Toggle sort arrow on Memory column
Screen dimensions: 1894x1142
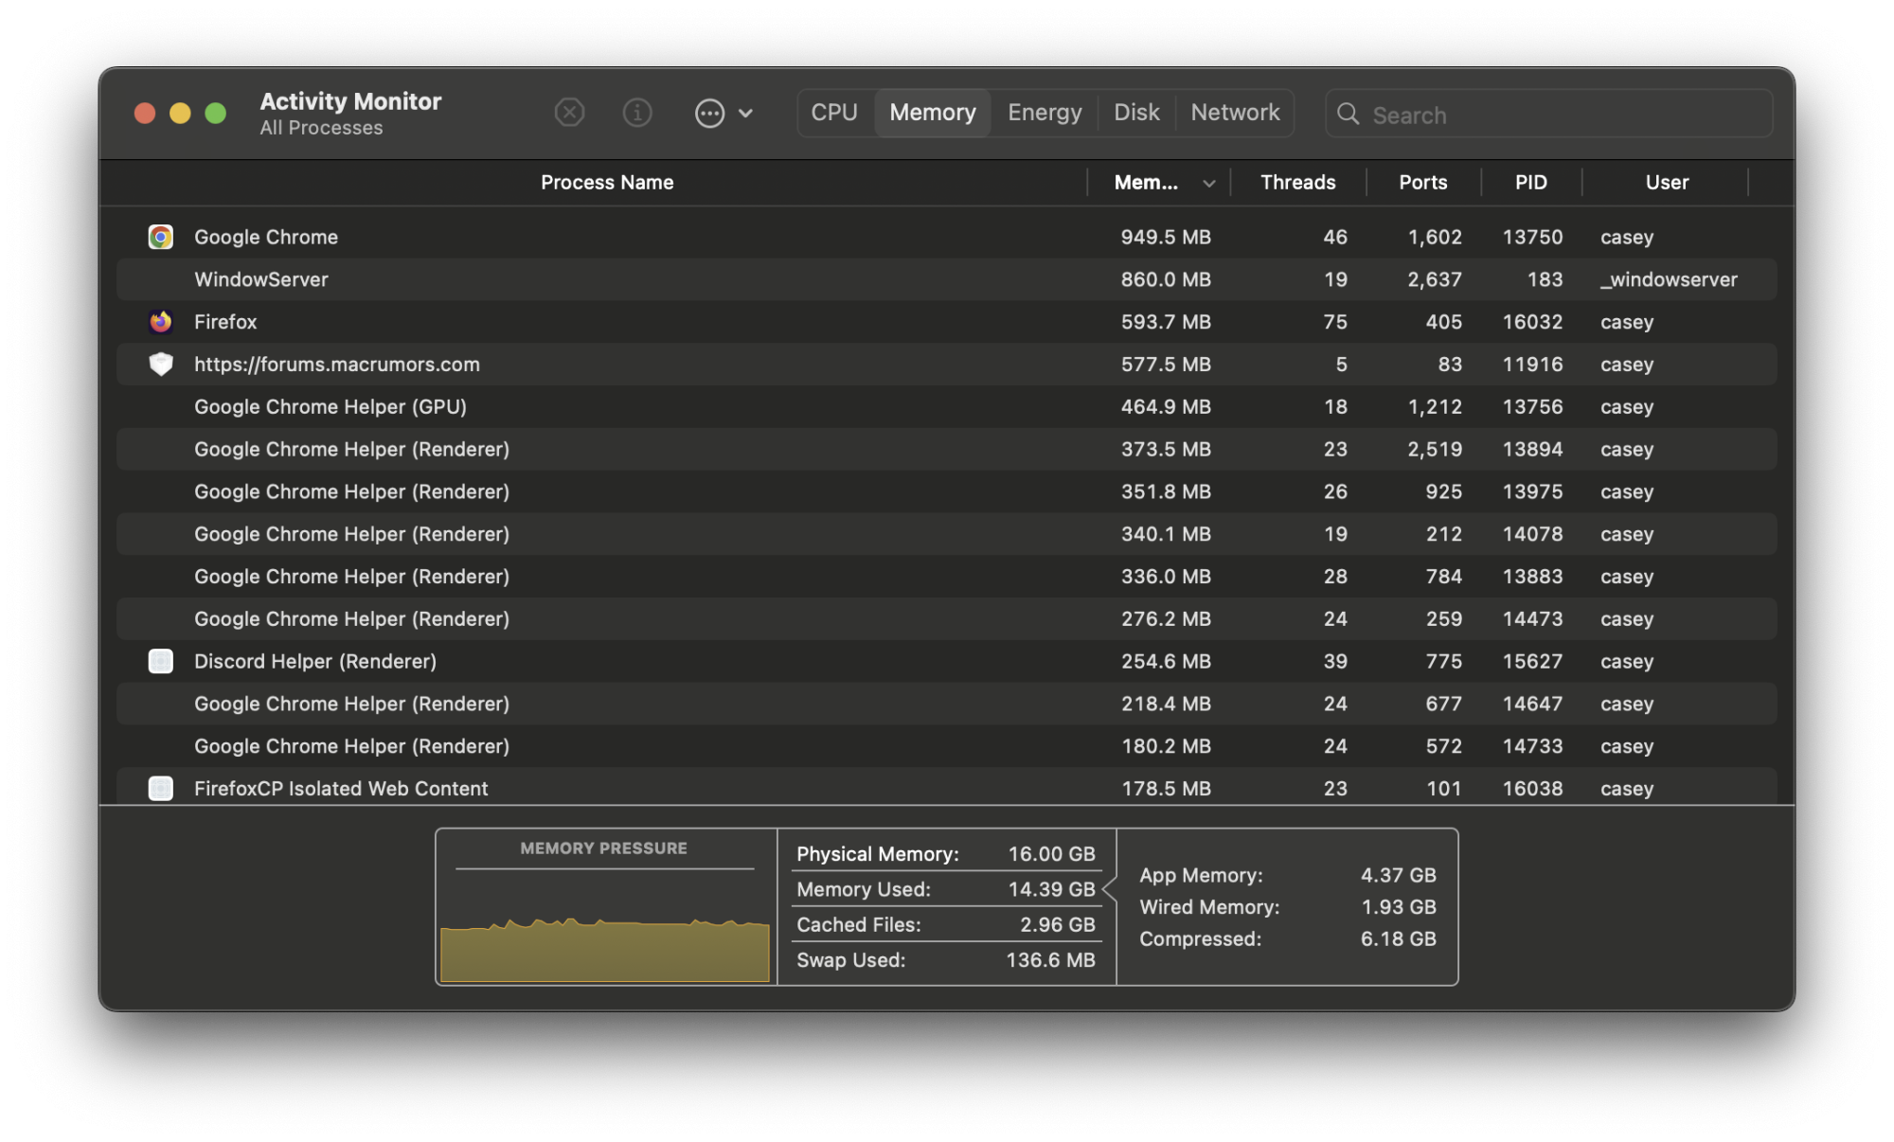[x=1208, y=184]
